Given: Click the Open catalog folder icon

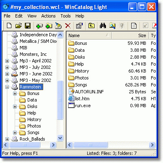Looking at the screenshot, I should coord(19,26).
